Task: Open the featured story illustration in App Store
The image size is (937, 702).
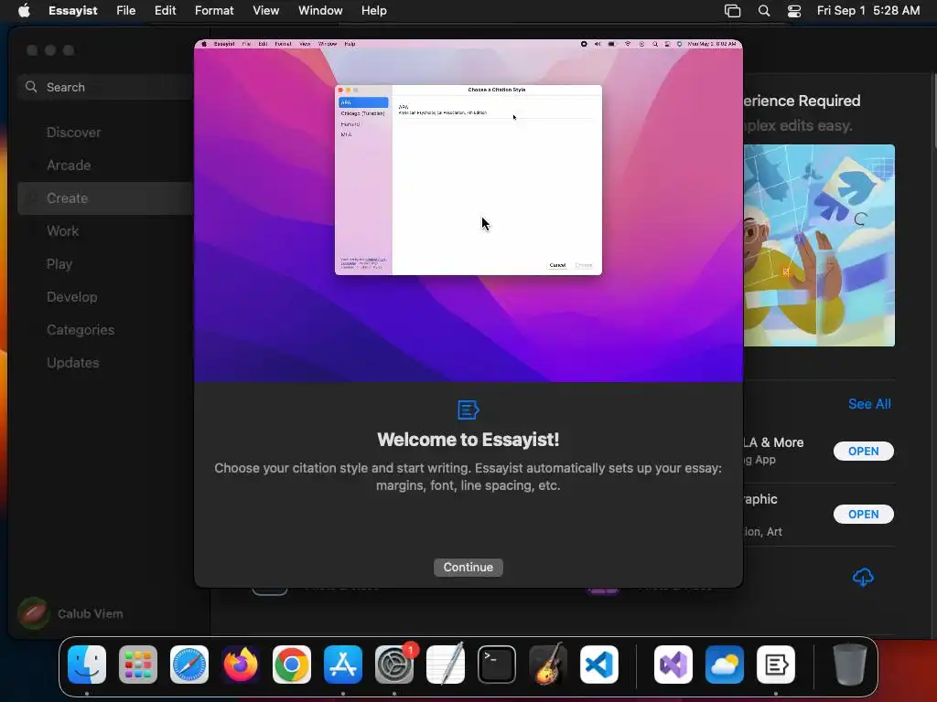Action: click(819, 245)
